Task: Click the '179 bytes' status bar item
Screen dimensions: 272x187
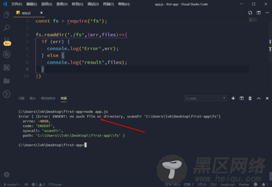Action: [55, 185]
